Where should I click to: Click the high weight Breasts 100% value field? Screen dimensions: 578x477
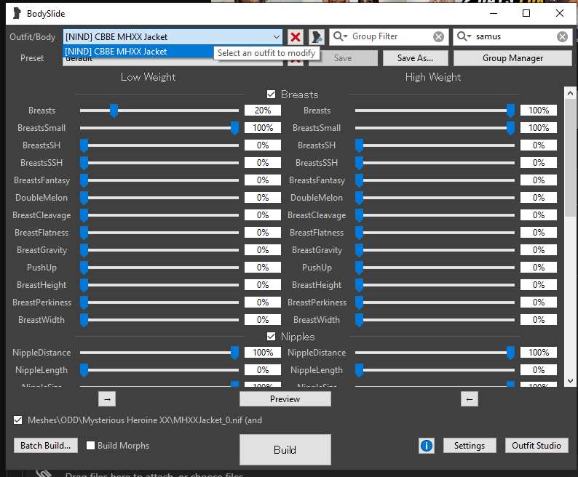click(x=539, y=110)
